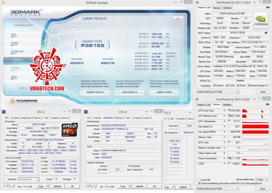Viewport: 272px width, 193px height.
Task: Open the Processor #1 selection dropdown
Action: [x=29, y=179]
